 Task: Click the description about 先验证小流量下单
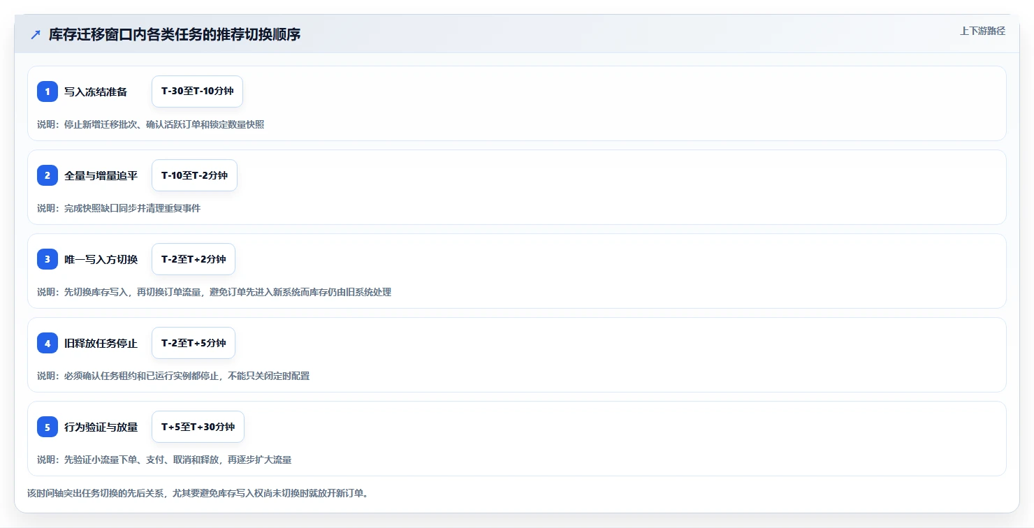164,460
